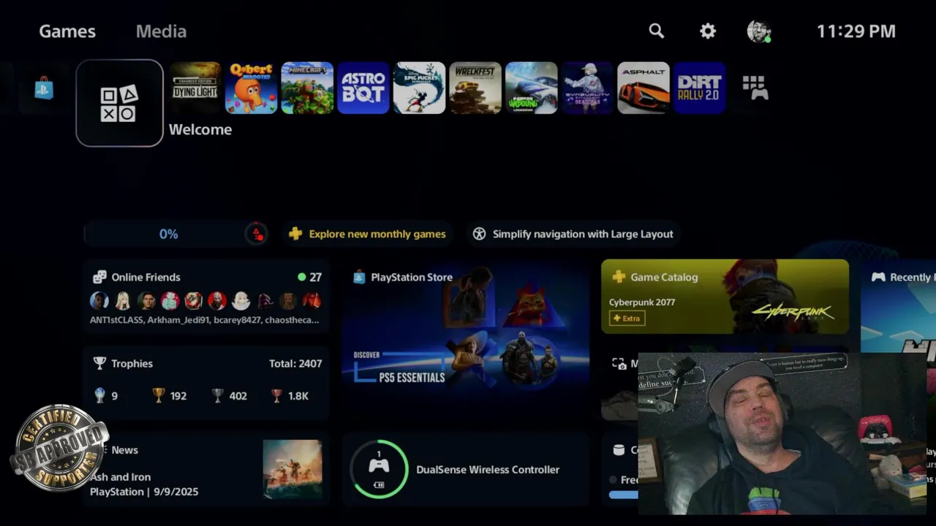The width and height of the screenshot is (936, 526).
Task: Launch Astro Bot game tile
Action: click(363, 88)
